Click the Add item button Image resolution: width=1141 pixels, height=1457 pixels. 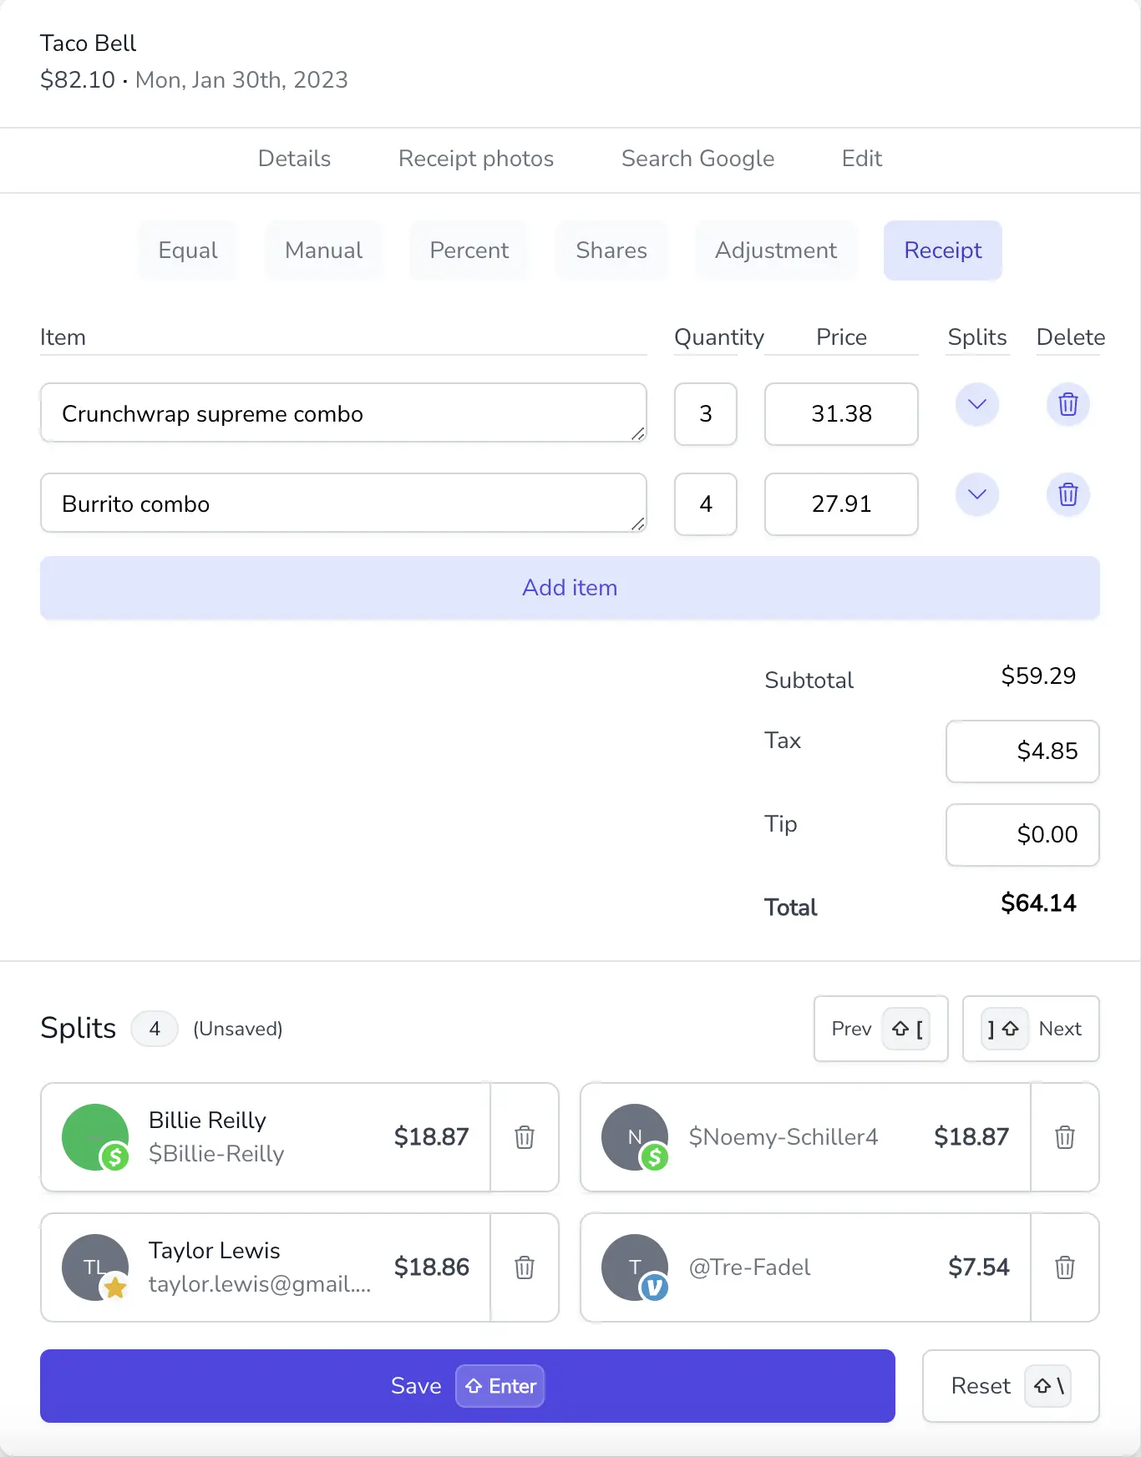[x=570, y=588]
